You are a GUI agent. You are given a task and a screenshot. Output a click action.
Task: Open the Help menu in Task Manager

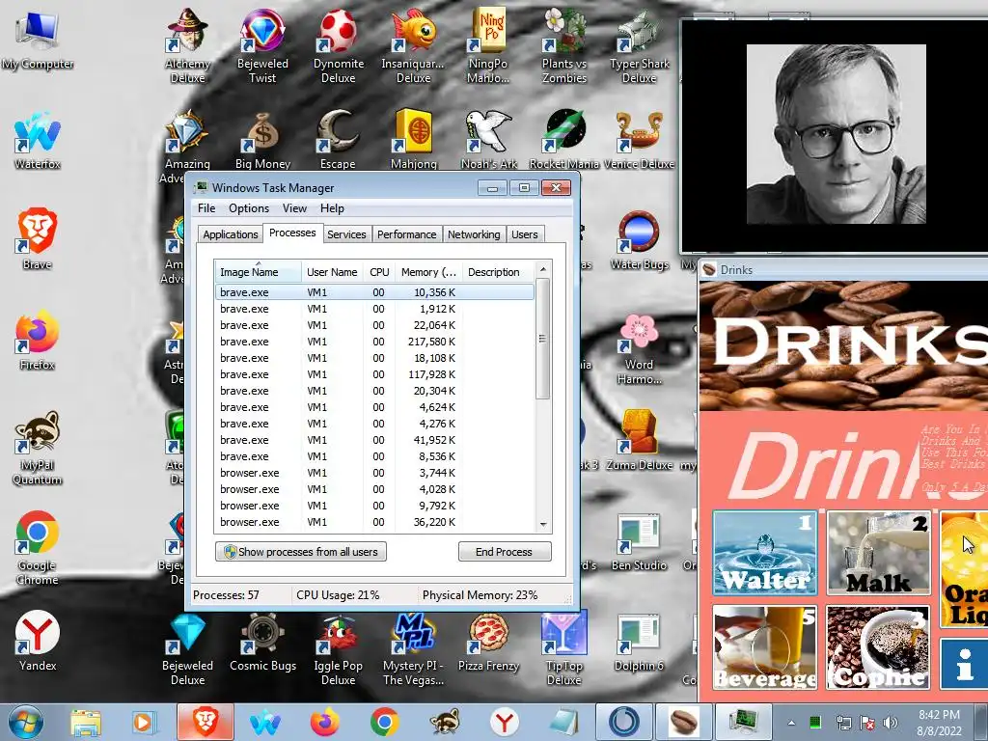[x=332, y=208]
